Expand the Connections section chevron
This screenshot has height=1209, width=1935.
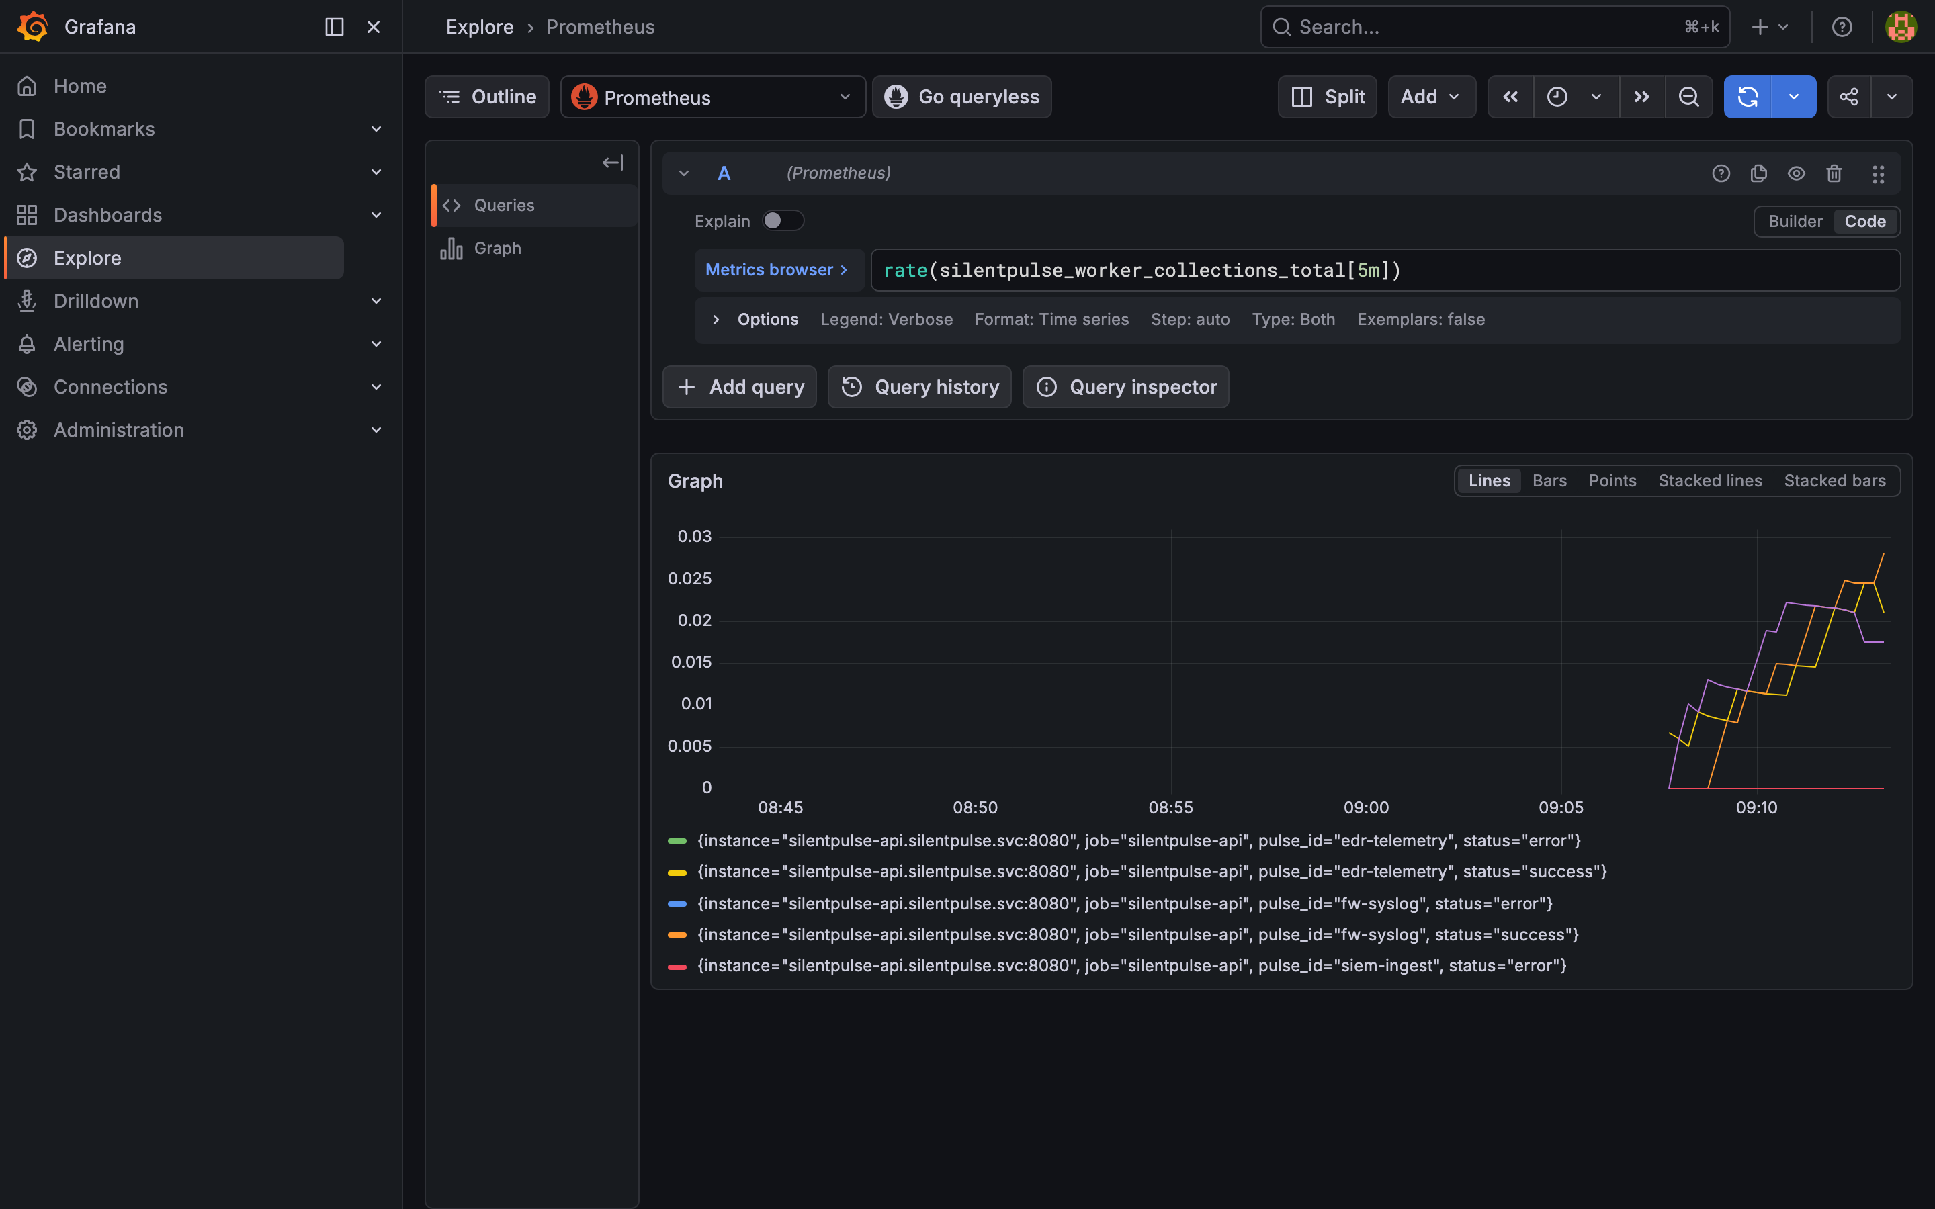point(376,387)
